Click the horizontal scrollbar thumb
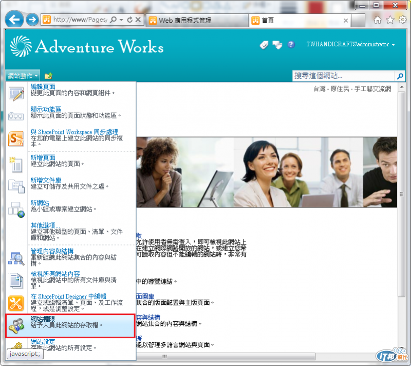This screenshot has width=411, height=366. pos(226,356)
